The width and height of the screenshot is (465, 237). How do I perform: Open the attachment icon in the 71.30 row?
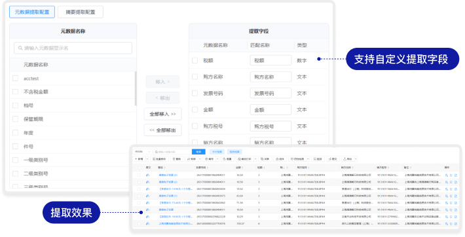pos(147,203)
